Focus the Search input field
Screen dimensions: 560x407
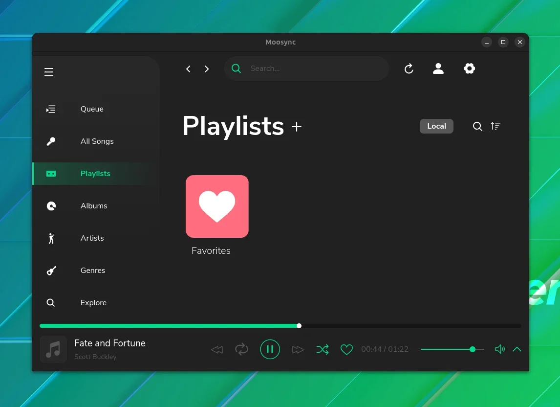pyautogui.click(x=306, y=68)
